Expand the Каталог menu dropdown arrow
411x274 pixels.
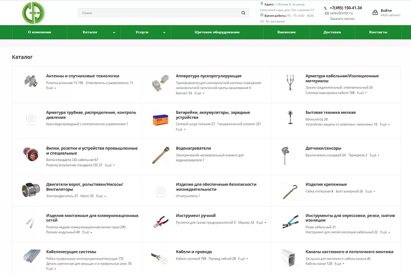114,32
